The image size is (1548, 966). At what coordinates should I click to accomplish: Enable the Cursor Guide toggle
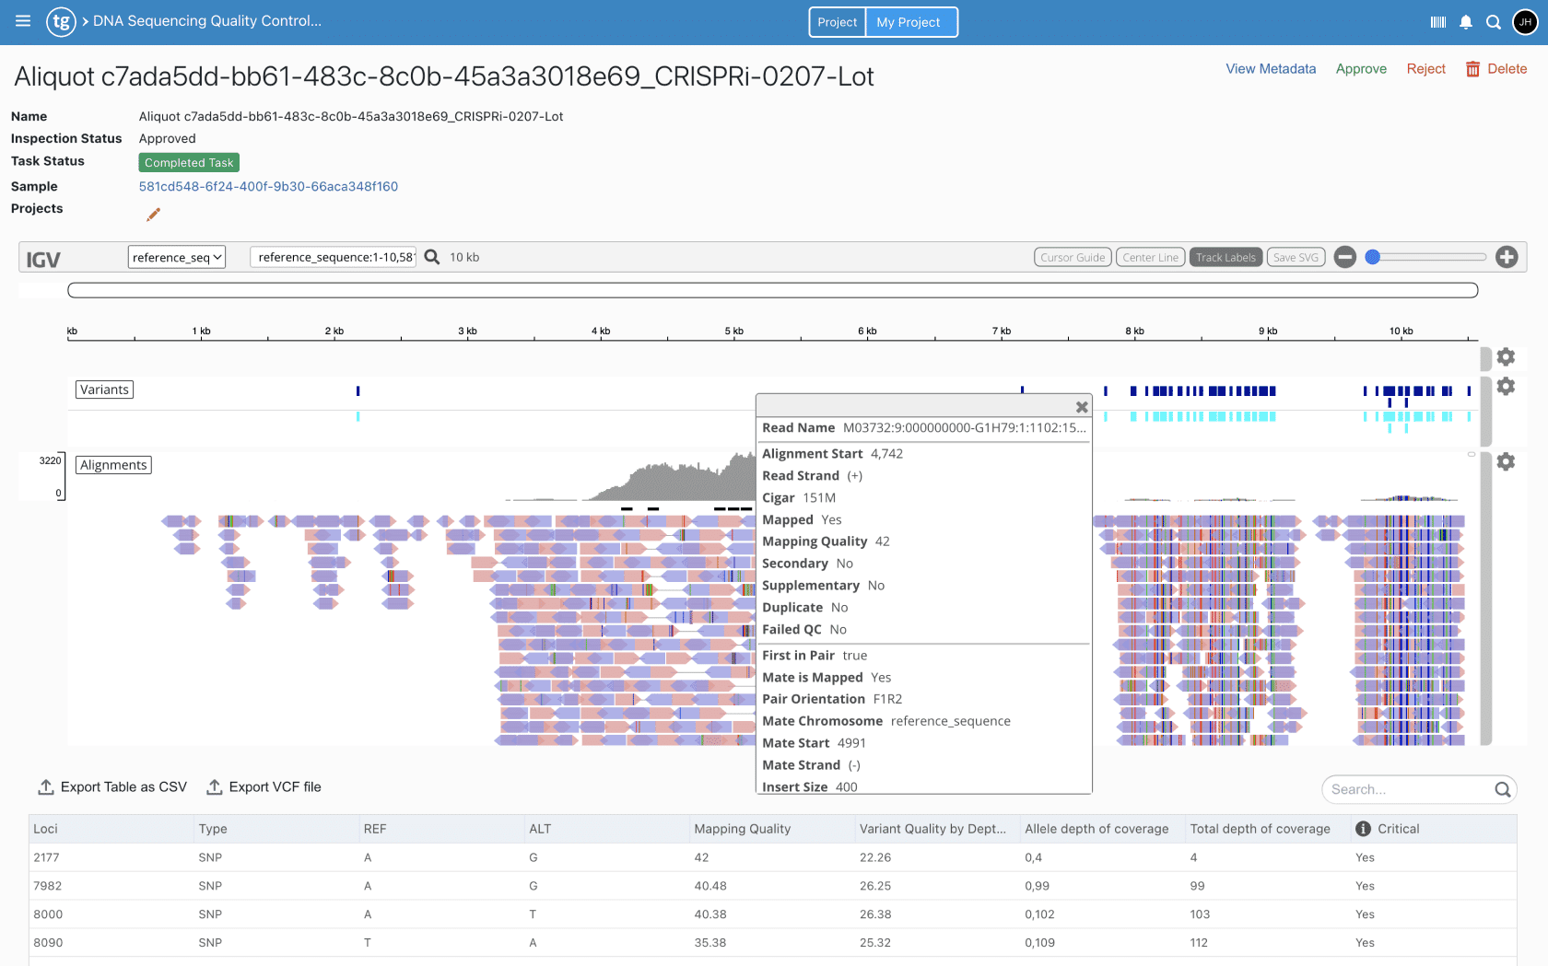click(x=1073, y=257)
